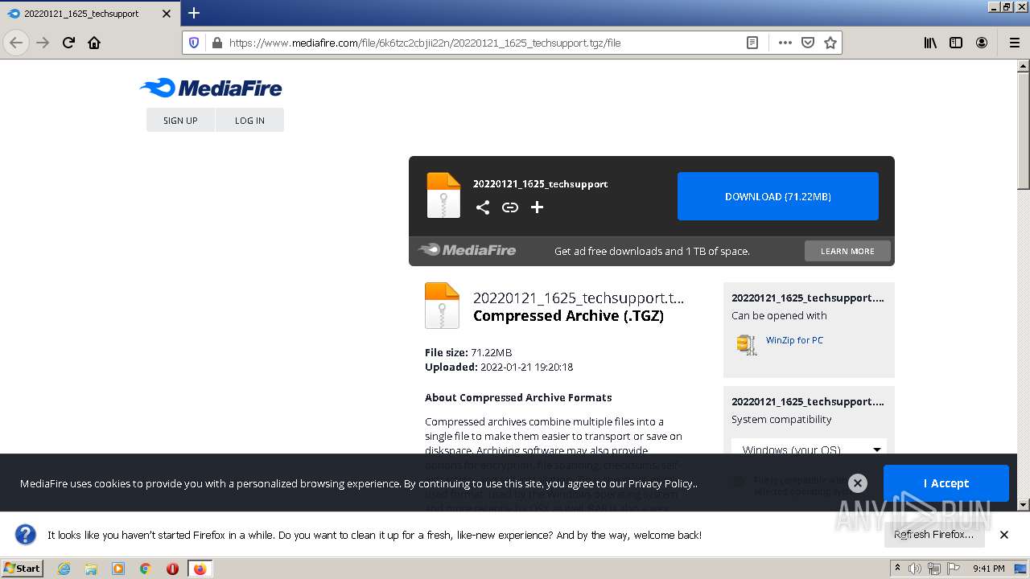Screen dimensions: 1030x579
Task: Copy link using the chain icon
Action: point(510,207)
